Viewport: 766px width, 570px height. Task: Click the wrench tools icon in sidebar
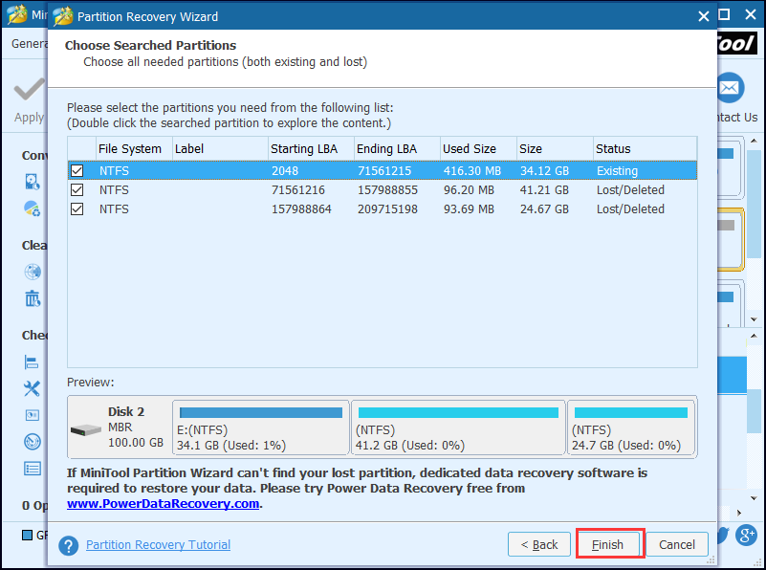tap(33, 389)
